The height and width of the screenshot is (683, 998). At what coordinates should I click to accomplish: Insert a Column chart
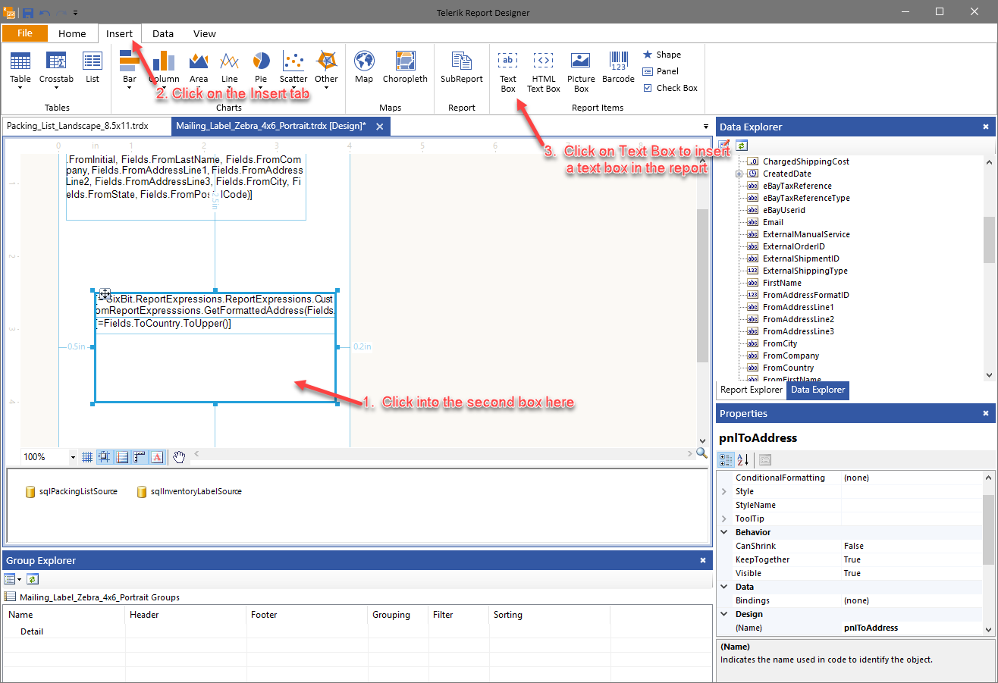click(164, 67)
